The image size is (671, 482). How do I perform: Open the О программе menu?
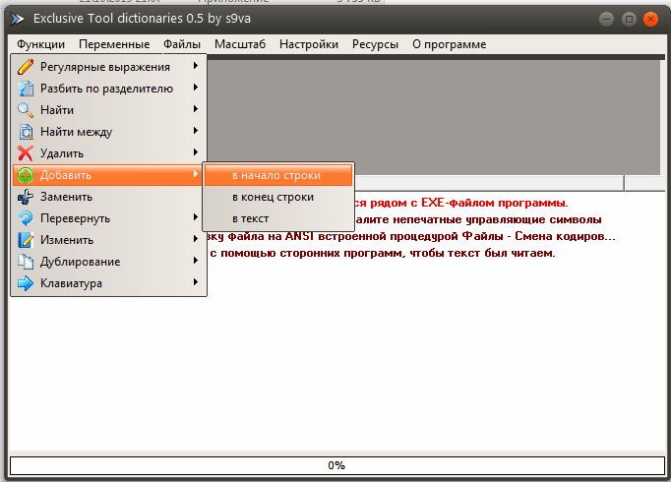449,44
